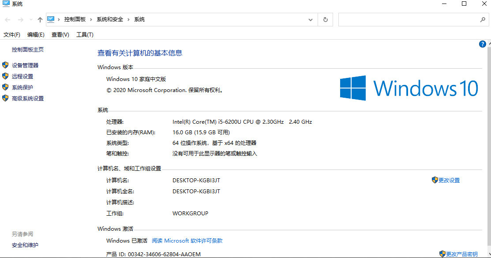This screenshot has width=491, height=258.
Task: Open the help question mark icon
Action: (x=482, y=44)
